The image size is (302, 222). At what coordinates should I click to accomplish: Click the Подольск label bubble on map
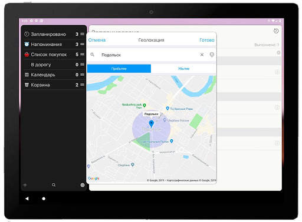(x=151, y=114)
